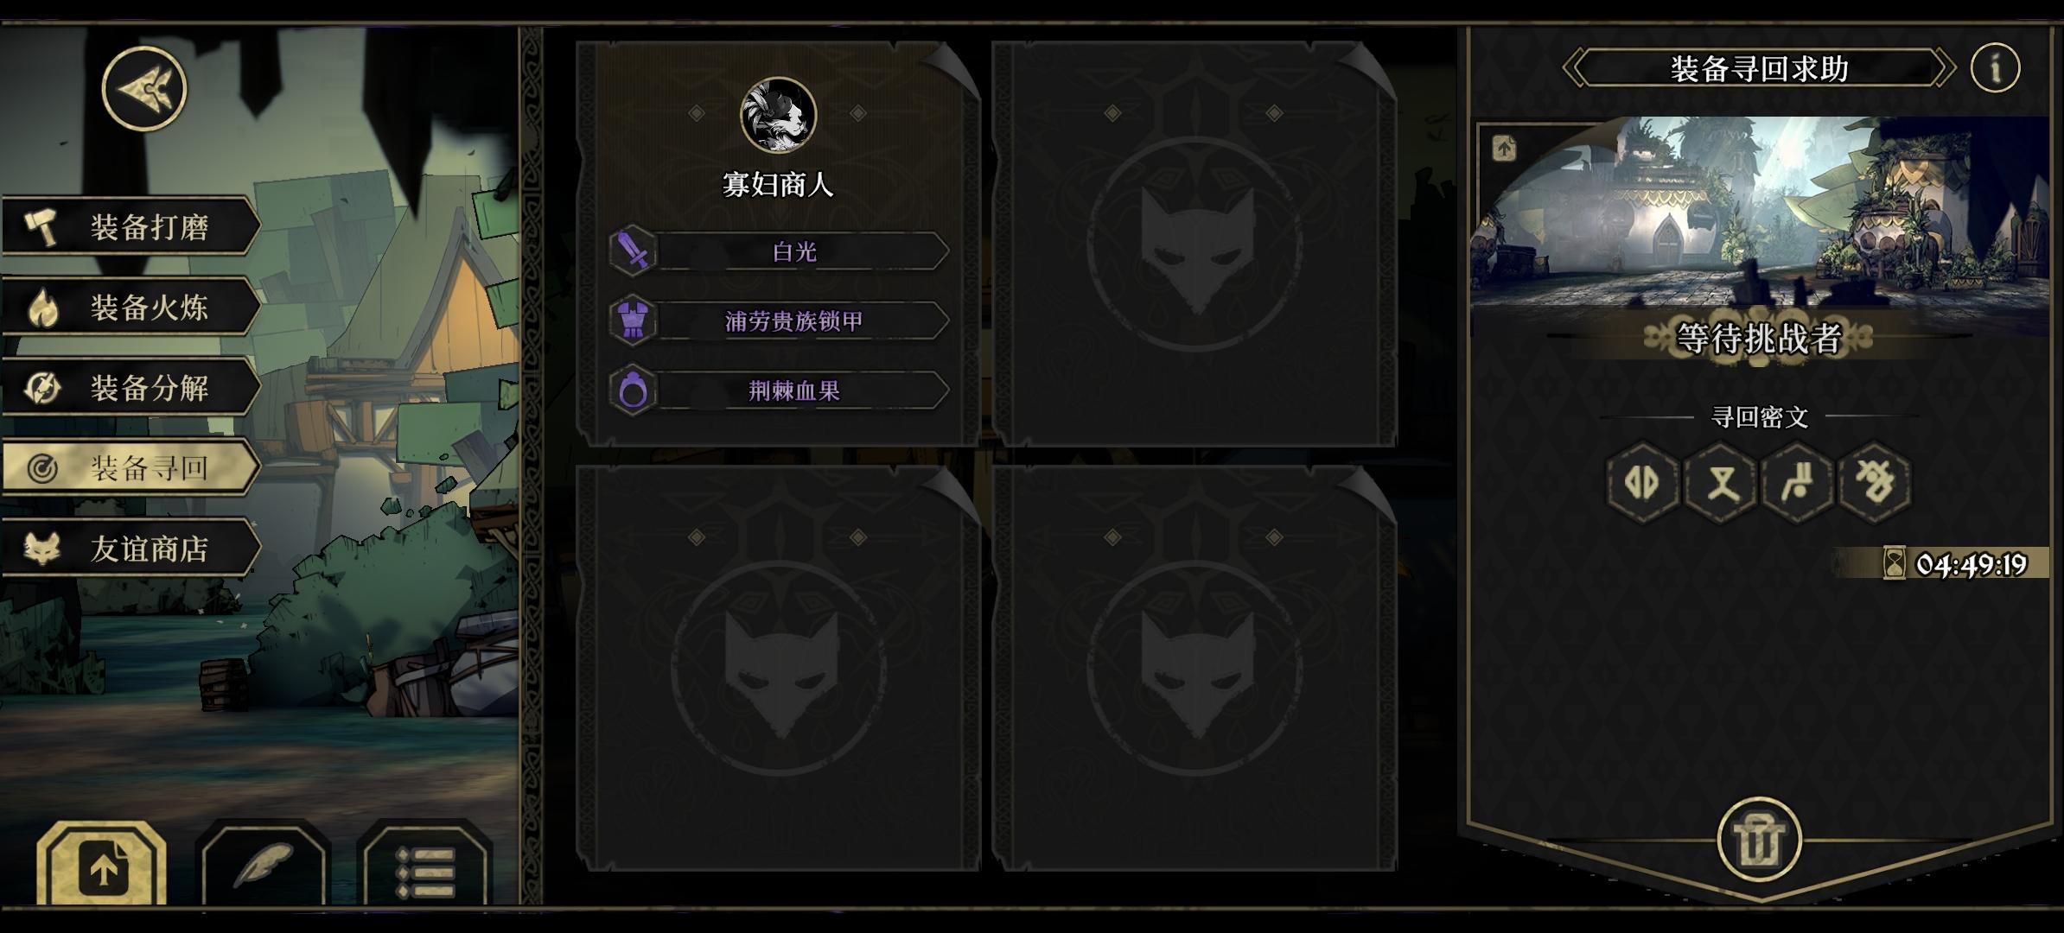Click the back arrow icon
Screen dimensions: 2064x933
coord(144,89)
